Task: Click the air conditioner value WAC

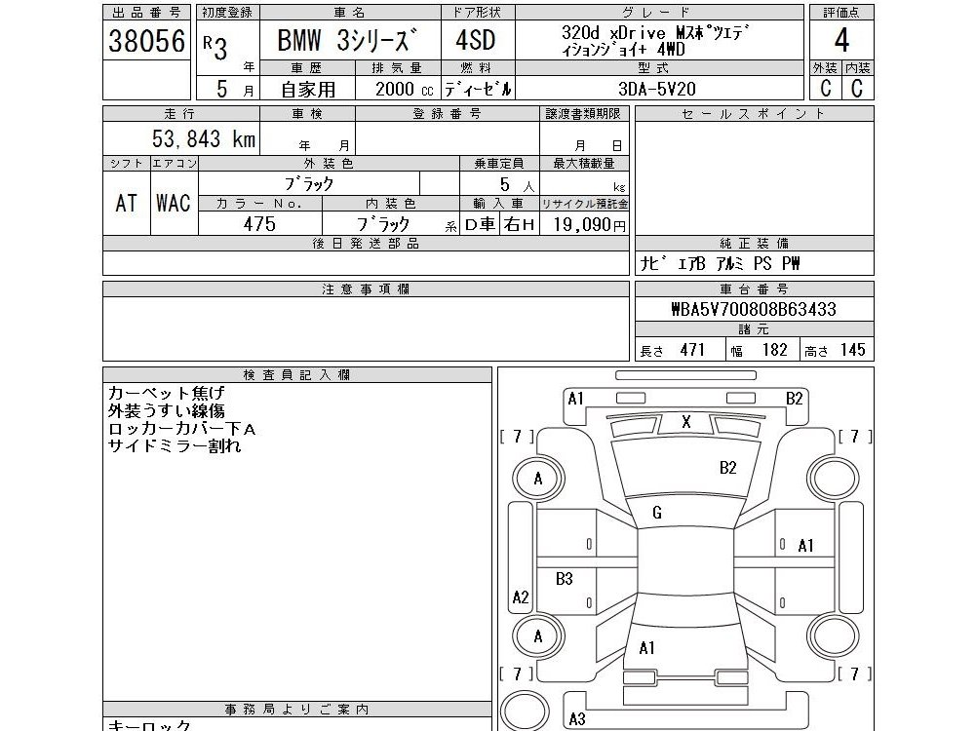Action: click(173, 203)
